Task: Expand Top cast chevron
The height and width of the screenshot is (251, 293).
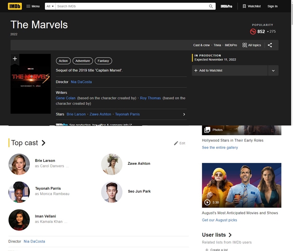Action: click(x=44, y=143)
